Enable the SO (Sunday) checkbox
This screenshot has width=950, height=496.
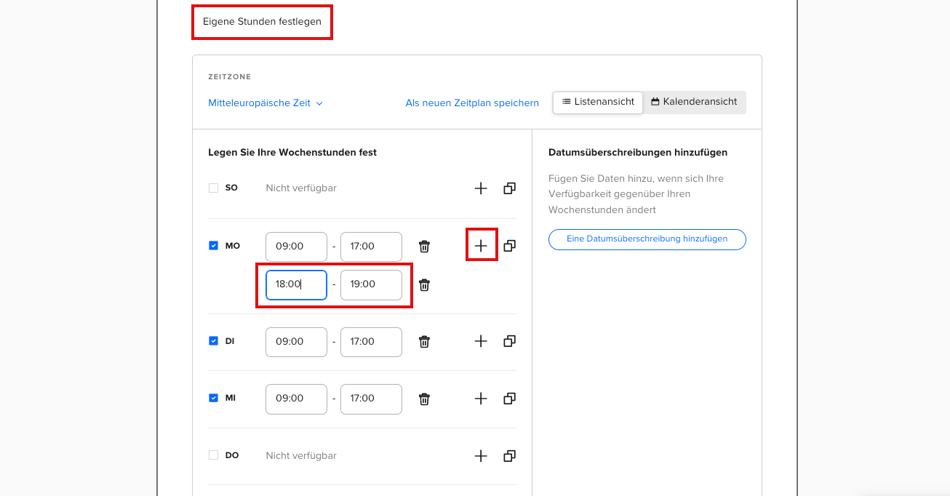(x=213, y=188)
